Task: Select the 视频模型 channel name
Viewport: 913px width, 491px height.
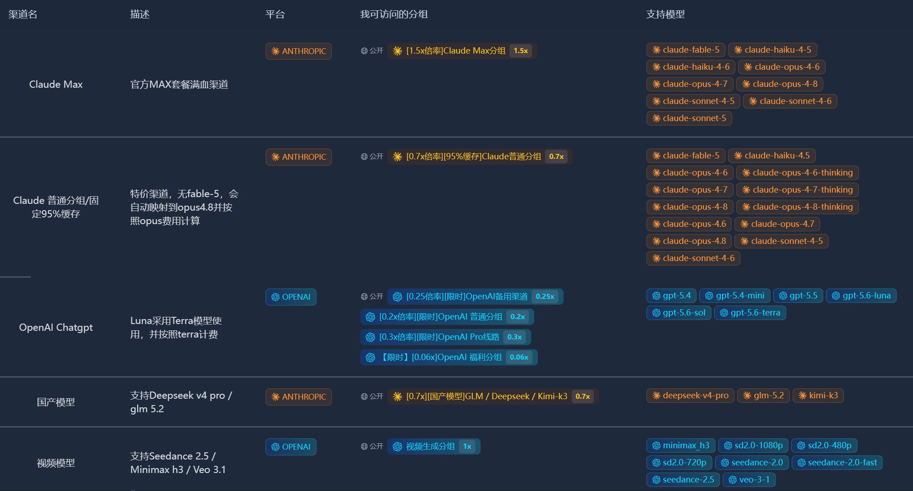Action: 56,463
